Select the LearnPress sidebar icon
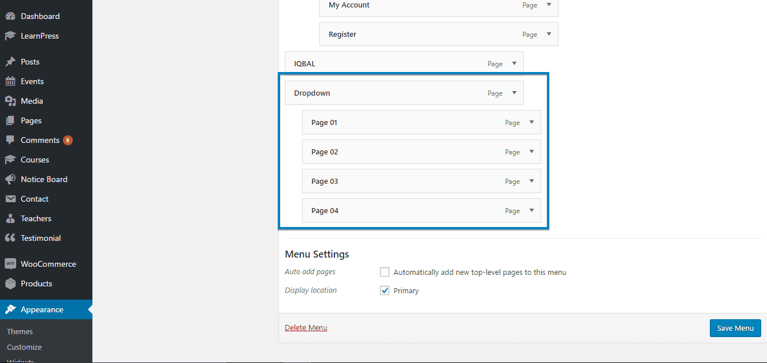767x363 pixels. pos(12,36)
